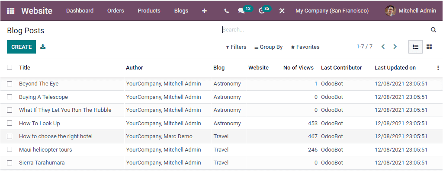Image resolution: width=443 pixels, height=171 pixels.
Task: Open the Sierra Tarahumara post
Action: pyautogui.click(x=42, y=163)
